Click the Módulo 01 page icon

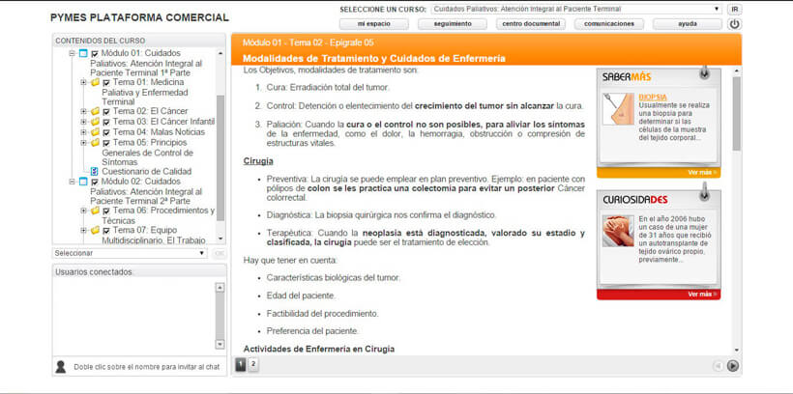coord(83,53)
